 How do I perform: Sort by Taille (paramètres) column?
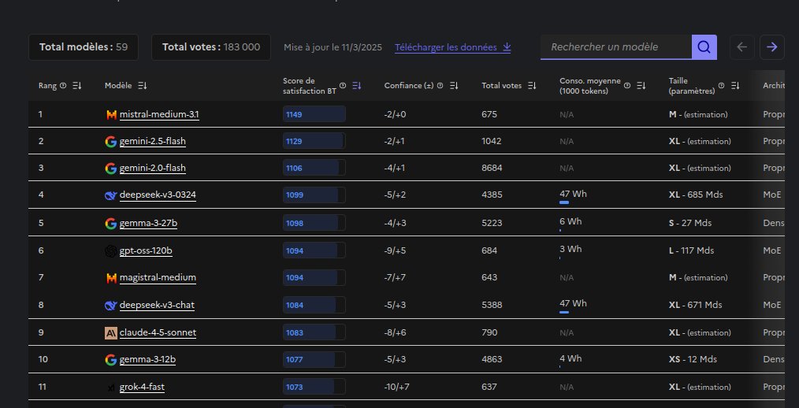click(735, 86)
